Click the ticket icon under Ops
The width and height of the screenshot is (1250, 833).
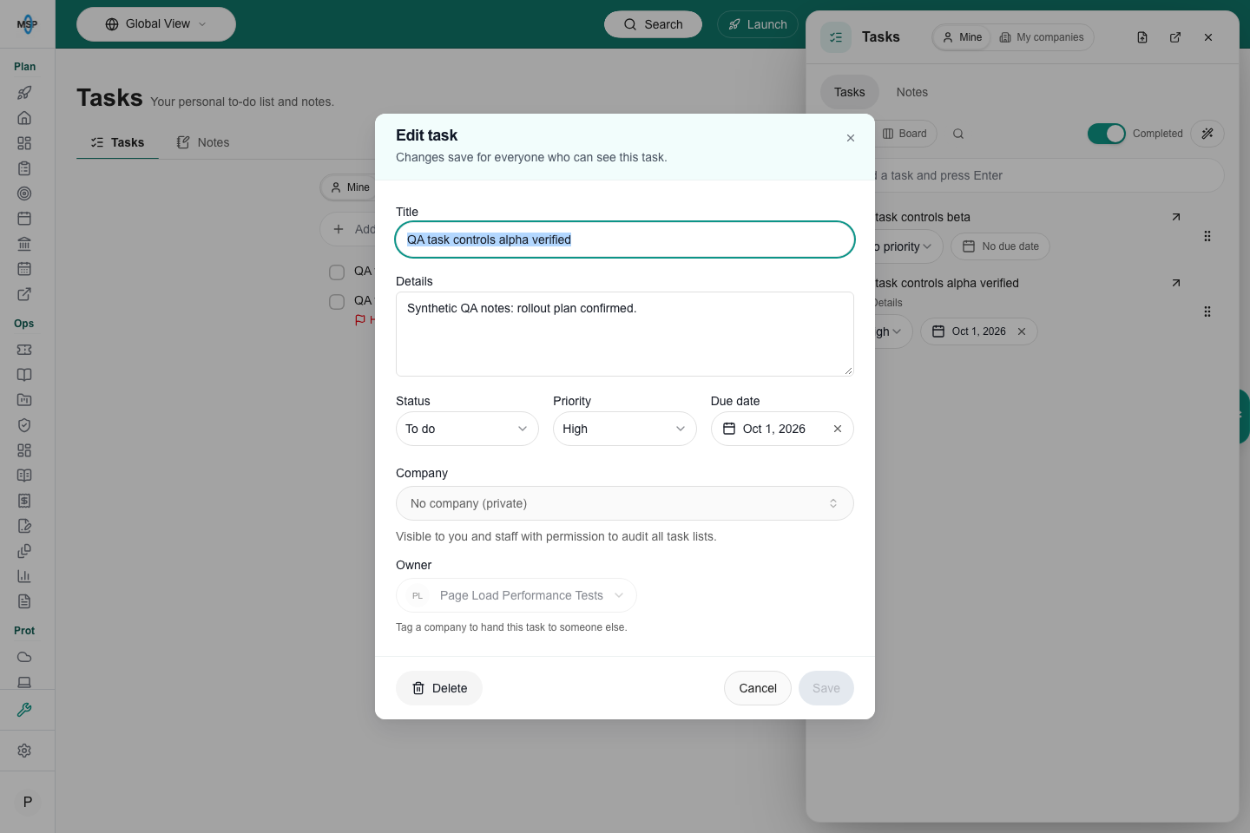(24, 350)
